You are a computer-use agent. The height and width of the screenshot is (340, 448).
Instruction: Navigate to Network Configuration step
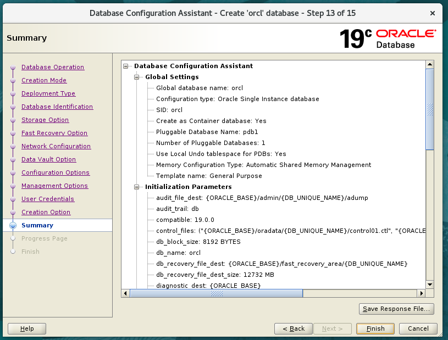tap(56, 146)
